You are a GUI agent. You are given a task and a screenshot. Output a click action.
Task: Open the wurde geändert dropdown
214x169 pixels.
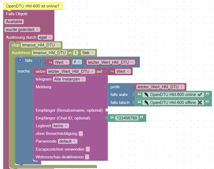[22, 29]
